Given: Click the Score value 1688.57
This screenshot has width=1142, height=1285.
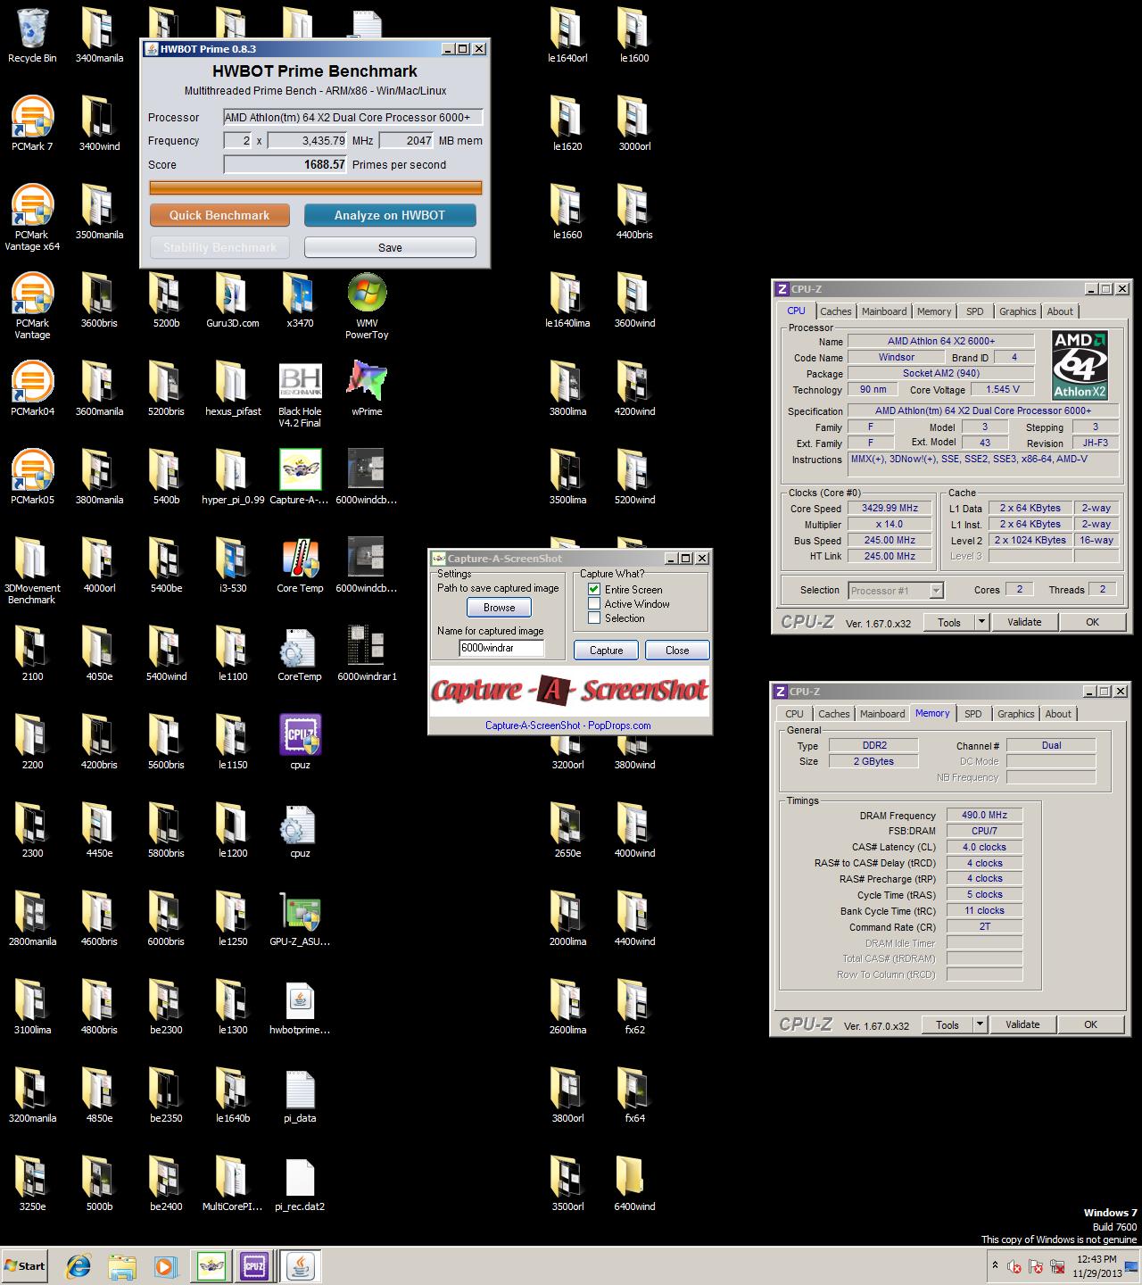Looking at the screenshot, I should click(286, 164).
